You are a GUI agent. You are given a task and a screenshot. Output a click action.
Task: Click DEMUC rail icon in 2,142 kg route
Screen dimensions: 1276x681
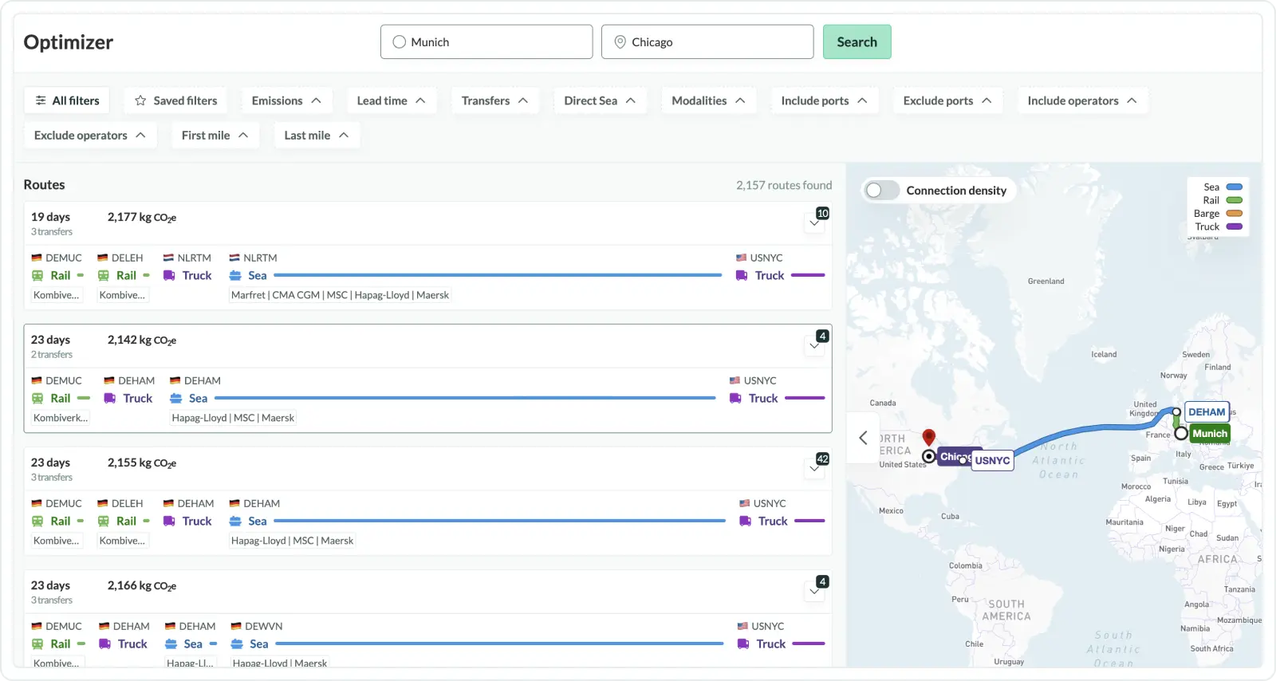(37, 399)
